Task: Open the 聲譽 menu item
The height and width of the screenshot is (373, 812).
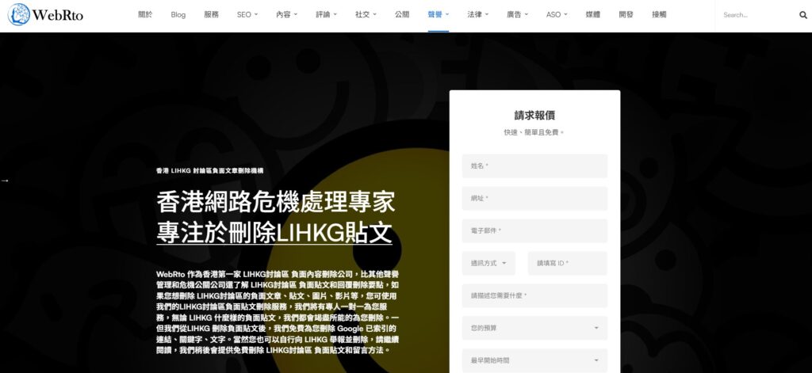Action: tap(438, 14)
